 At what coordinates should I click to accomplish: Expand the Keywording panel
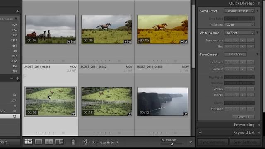pos(259,125)
